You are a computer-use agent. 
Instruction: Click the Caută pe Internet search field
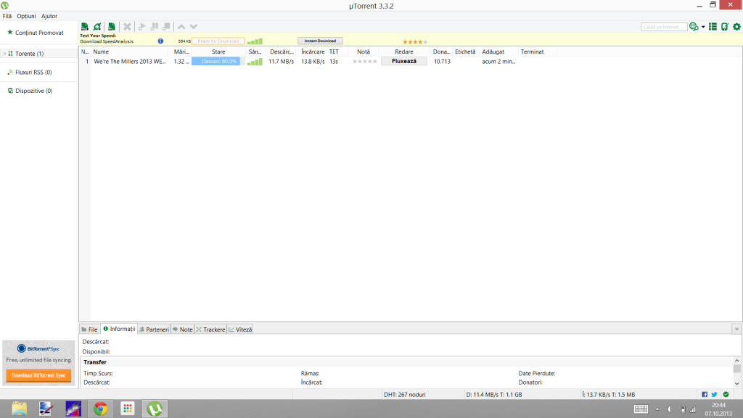click(x=664, y=27)
